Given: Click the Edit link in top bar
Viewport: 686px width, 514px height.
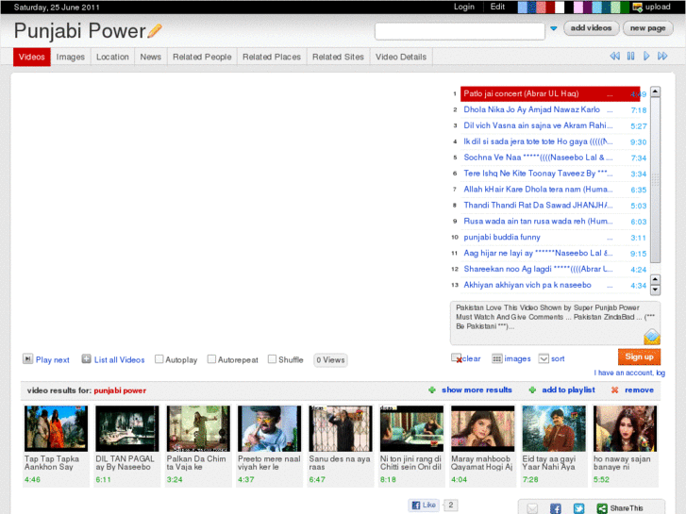Looking at the screenshot, I should click(497, 7).
